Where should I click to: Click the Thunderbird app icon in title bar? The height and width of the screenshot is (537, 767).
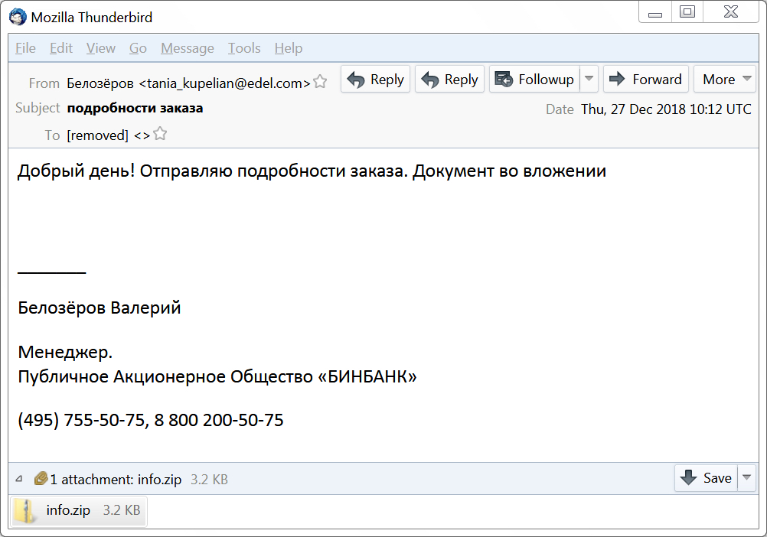tap(18, 17)
